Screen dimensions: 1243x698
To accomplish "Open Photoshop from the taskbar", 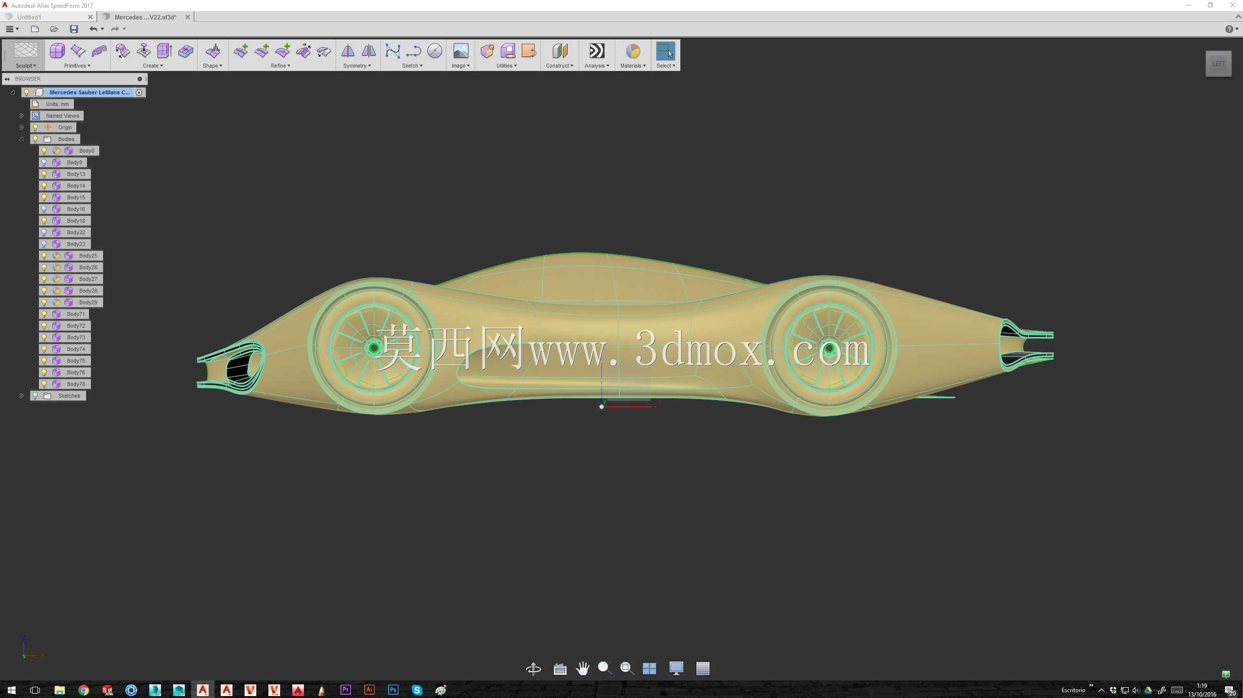I will [x=393, y=690].
